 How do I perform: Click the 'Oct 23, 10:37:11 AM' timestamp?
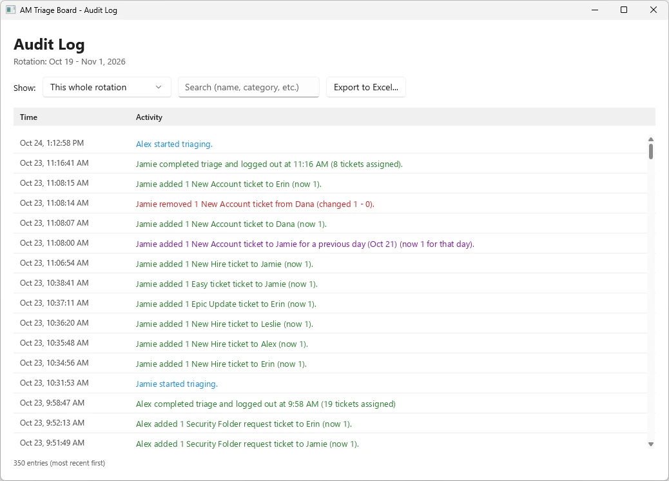click(54, 304)
